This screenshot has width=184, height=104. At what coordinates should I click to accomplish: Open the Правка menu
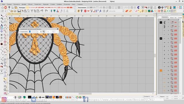coord(9,4)
